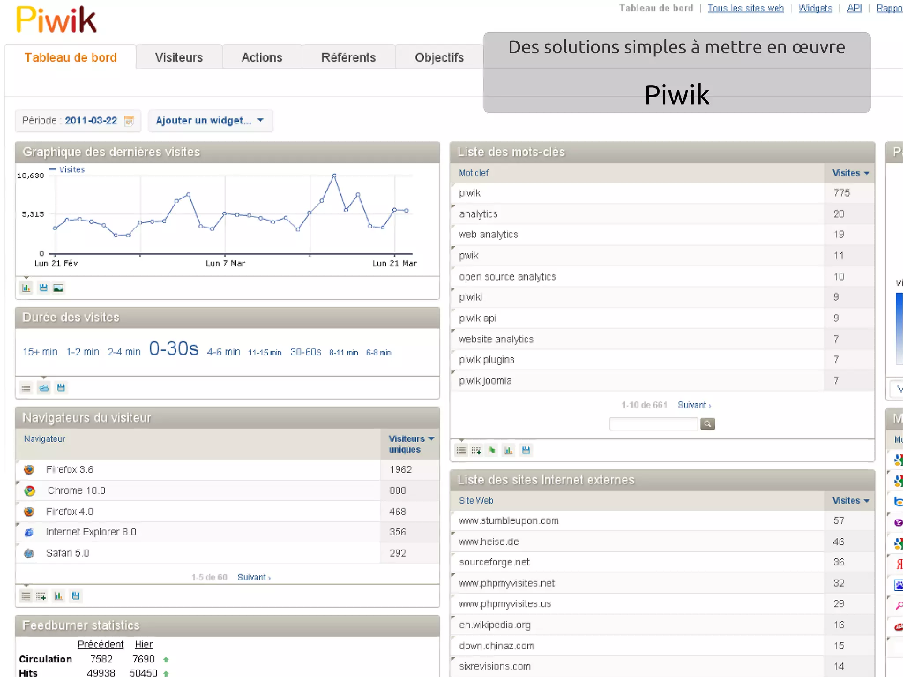Click the Précédent link in Feedburner statistics

coord(101,644)
